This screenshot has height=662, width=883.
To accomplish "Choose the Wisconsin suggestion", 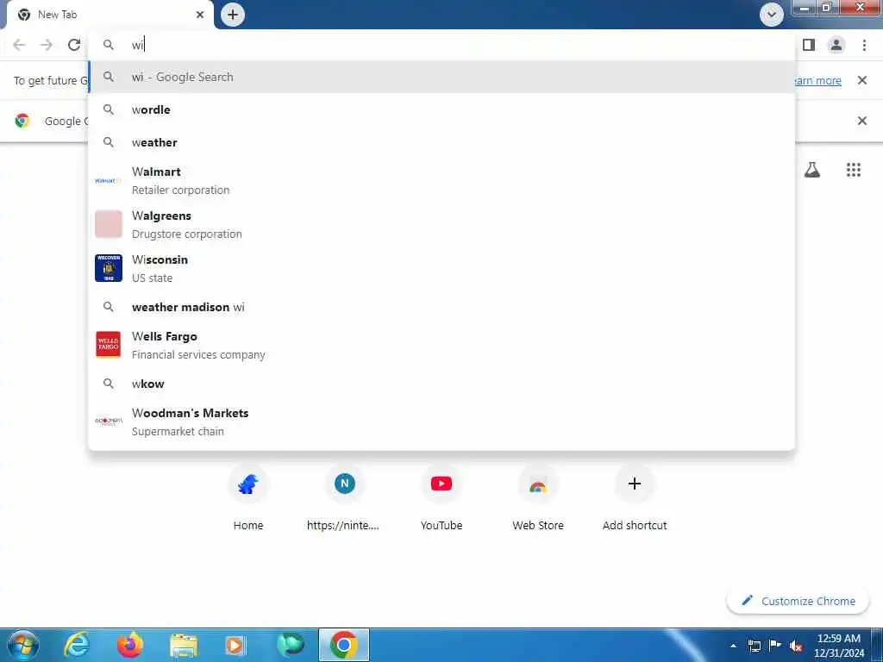I will [x=442, y=269].
